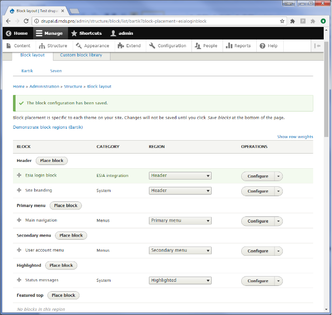This screenshot has width=332, height=315.
Task: Click the Main navigation row drag handle
Action: 19,221
